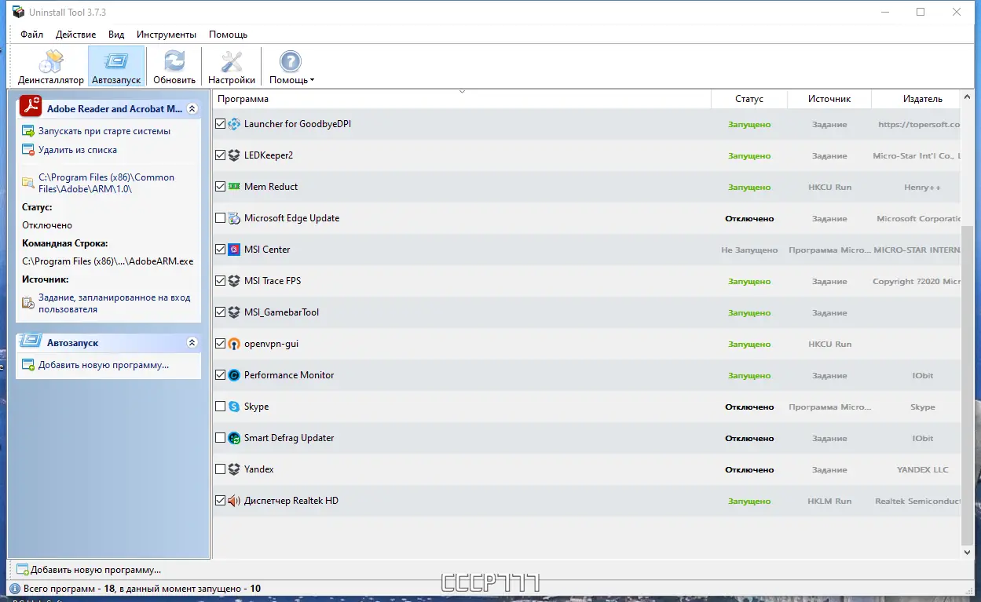Click HKLM Run source of Realtek HD
Viewport: 981px width, 602px height.
tap(829, 502)
